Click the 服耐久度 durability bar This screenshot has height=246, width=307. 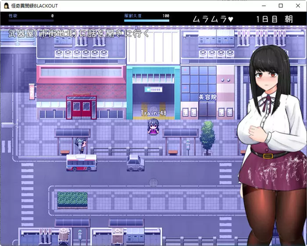click(x=146, y=20)
